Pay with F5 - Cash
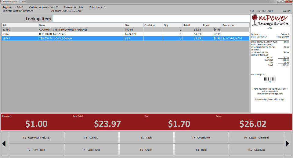 click(146, 138)
